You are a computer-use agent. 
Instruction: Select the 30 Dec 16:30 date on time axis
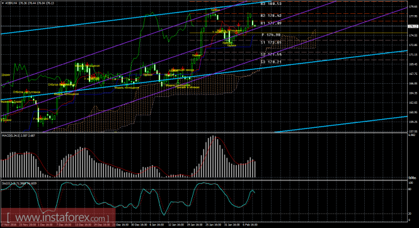pyautogui.click(x=139, y=225)
